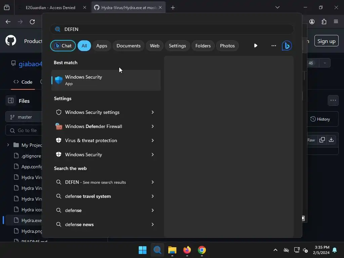Click the Bing icon in search panel
Viewport: 344px width, 258px height.
pyautogui.click(x=287, y=46)
